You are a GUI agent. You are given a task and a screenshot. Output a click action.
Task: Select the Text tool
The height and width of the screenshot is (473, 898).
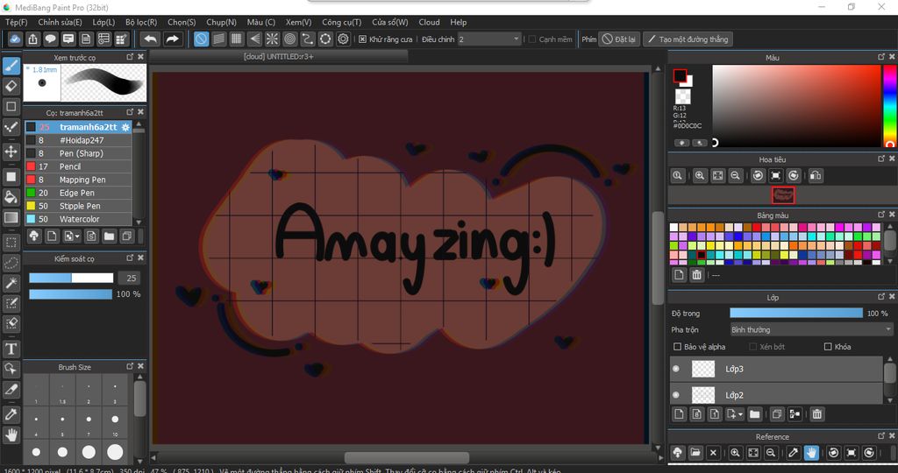click(x=11, y=349)
